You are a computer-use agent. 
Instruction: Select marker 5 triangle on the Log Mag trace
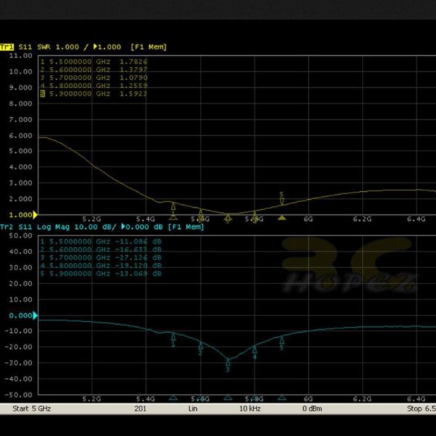coord(282,340)
